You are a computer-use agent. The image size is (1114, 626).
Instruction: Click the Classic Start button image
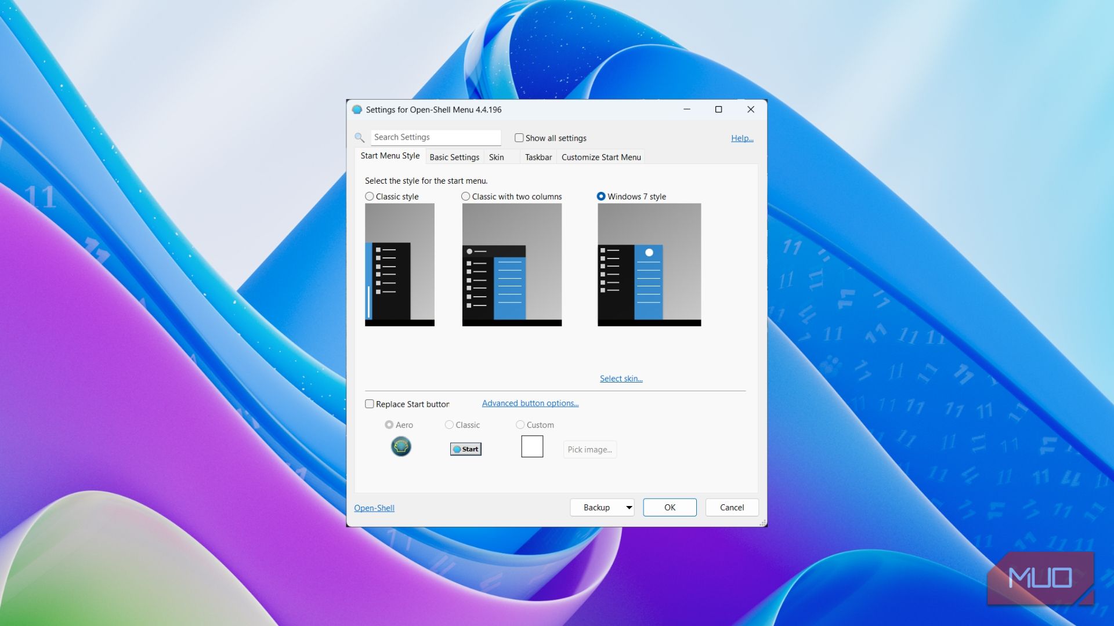466,449
